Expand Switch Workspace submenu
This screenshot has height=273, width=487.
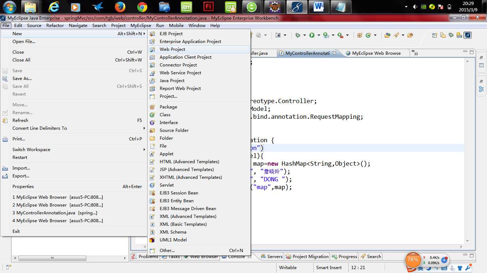point(75,150)
